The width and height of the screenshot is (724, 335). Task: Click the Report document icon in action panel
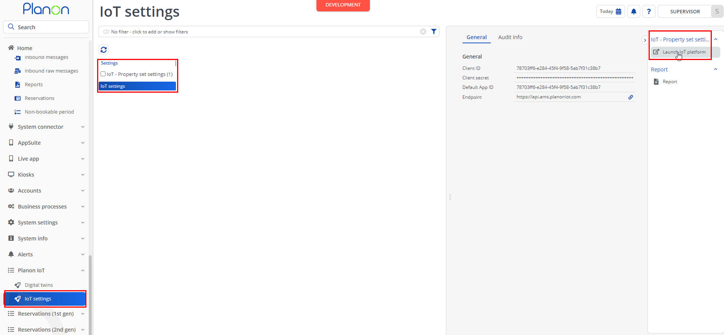[x=656, y=82]
